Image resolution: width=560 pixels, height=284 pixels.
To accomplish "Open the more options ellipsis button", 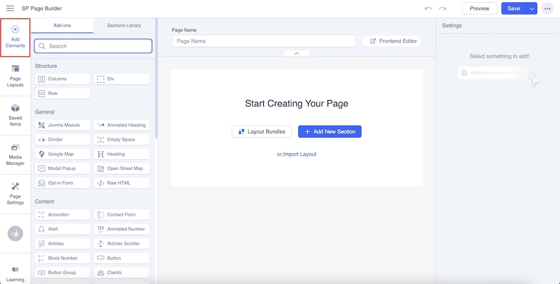I will (547, 8).
